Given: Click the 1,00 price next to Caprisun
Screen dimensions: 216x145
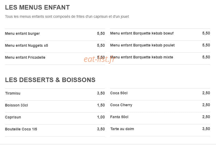Looking at the screenshot, I should pyautogui.click(x=101, y=117).
